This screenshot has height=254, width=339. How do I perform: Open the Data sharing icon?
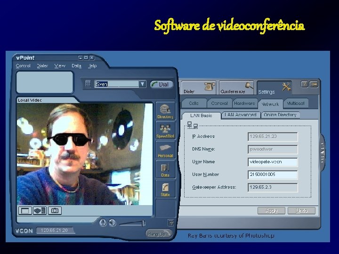165,169
